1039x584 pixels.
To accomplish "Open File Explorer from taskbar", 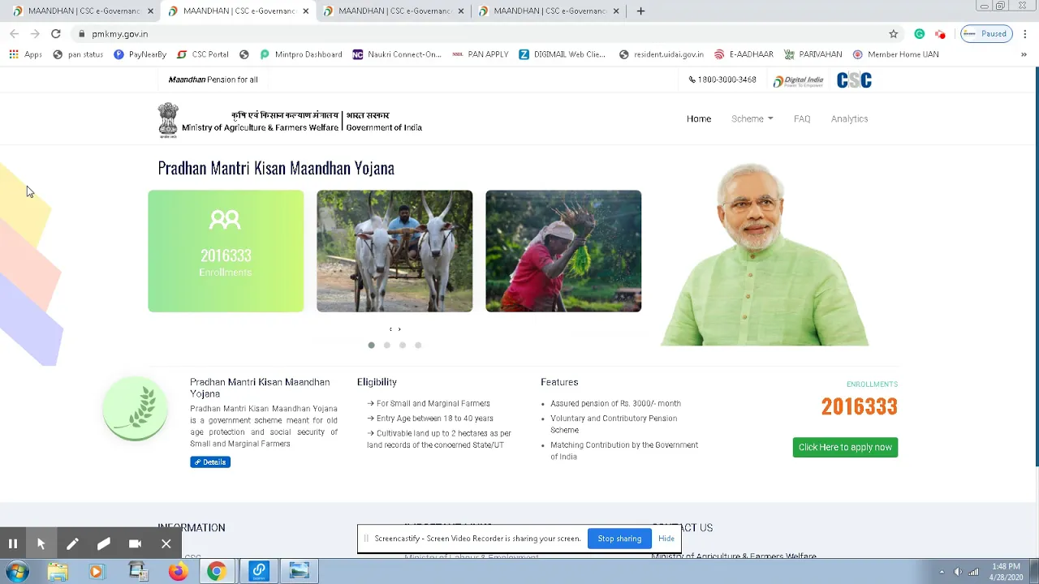I will (x=58, y=572).
